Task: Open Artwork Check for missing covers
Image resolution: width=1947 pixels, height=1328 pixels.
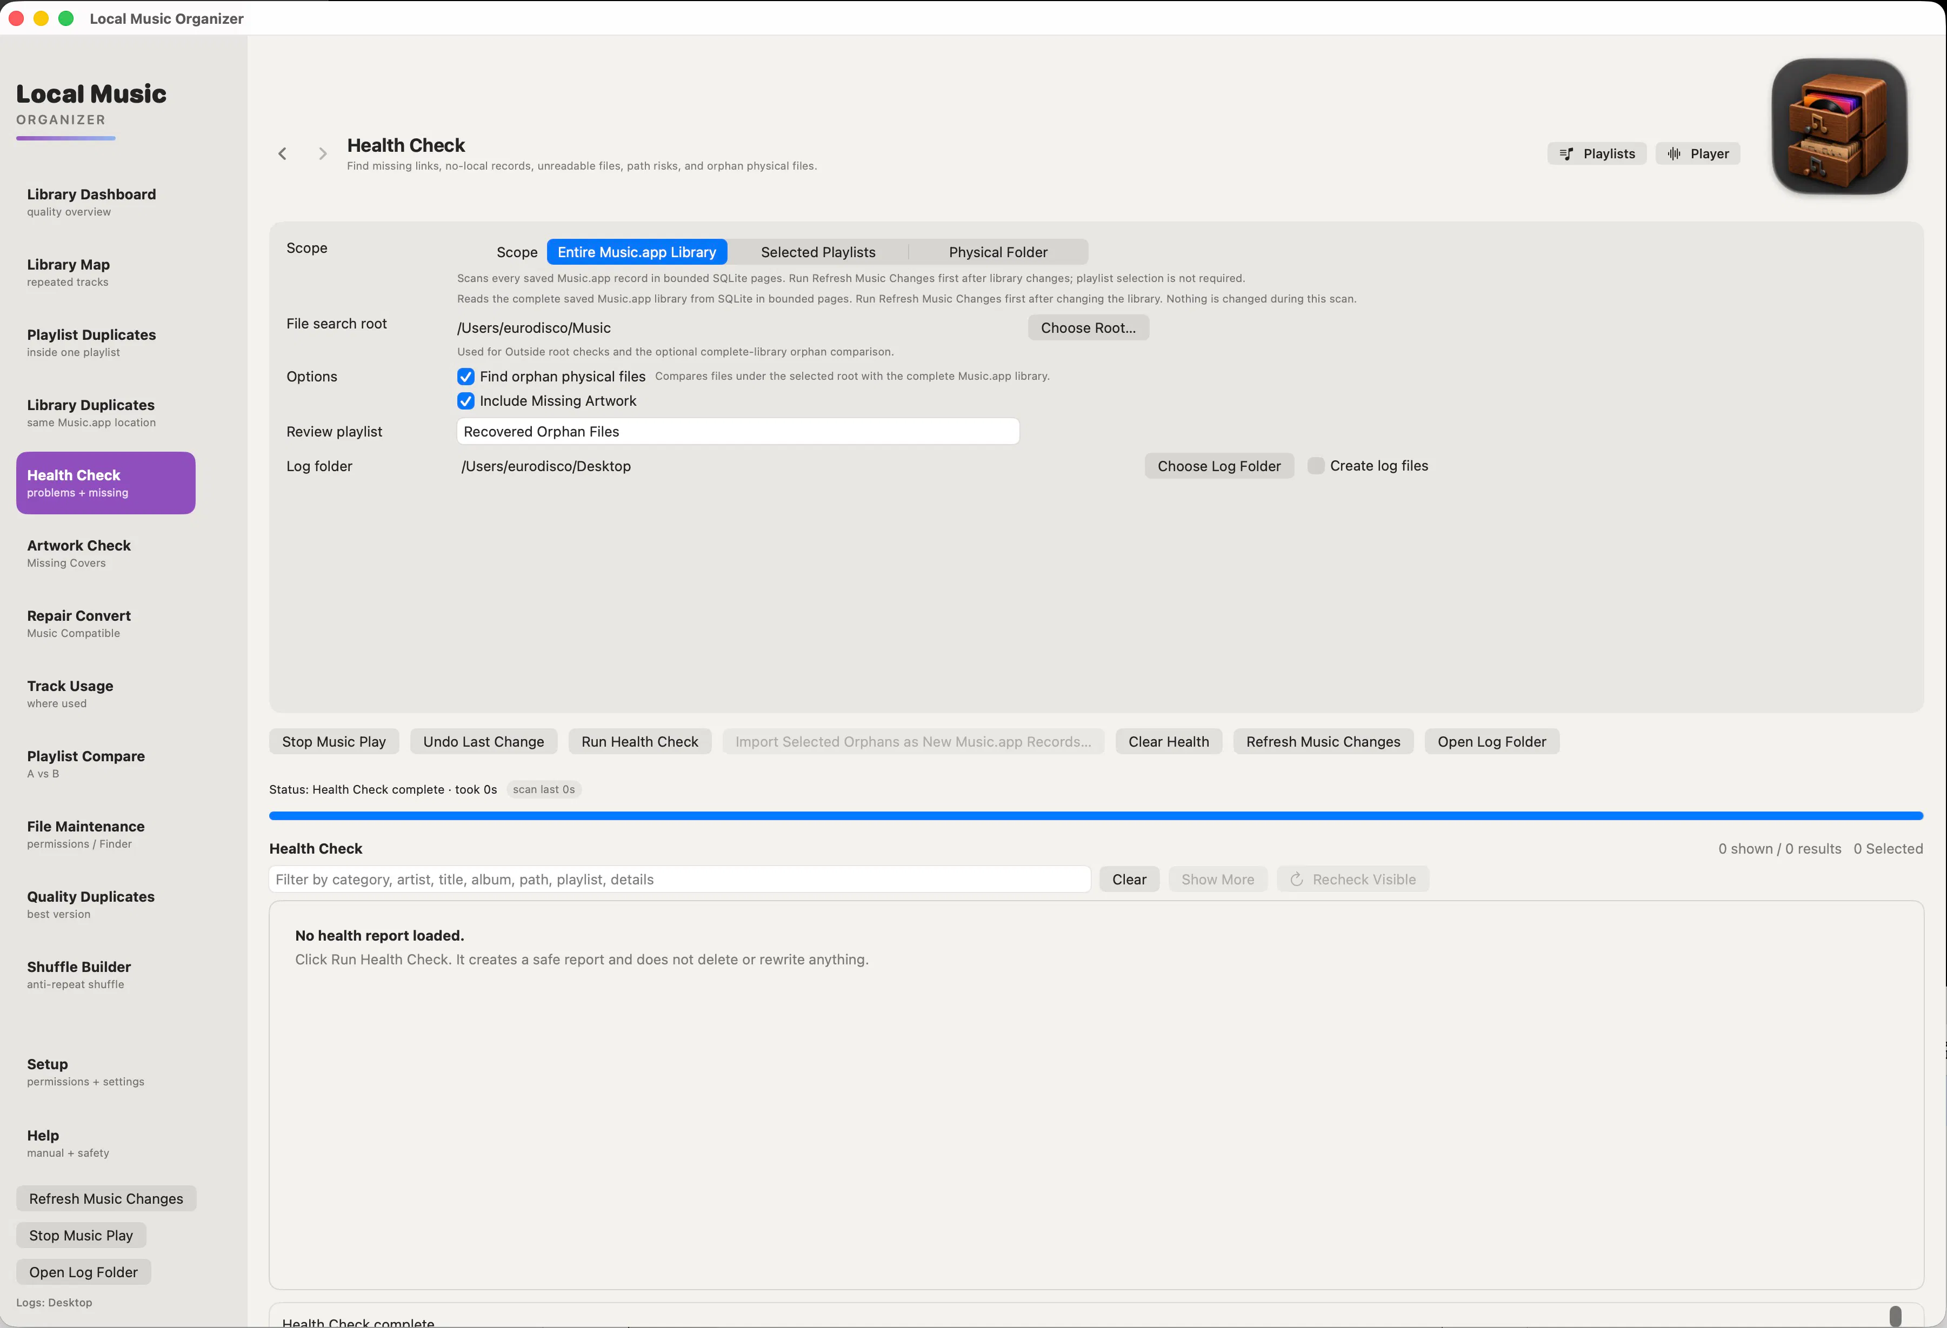Action: tap(105, 553)
